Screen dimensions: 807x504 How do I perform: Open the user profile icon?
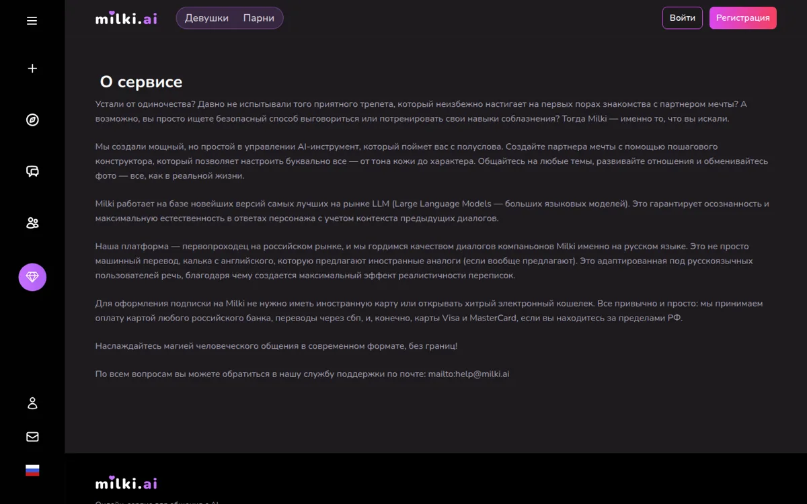pyautogui.click(x=32, y=403)
